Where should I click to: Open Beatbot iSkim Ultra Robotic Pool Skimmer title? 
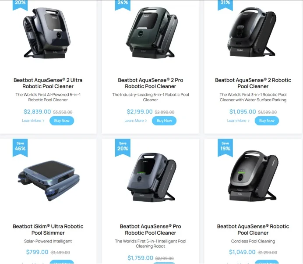[48, 229]
